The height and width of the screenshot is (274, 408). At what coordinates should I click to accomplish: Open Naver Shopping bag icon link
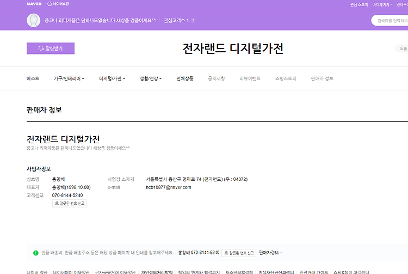tap(58, 4)
